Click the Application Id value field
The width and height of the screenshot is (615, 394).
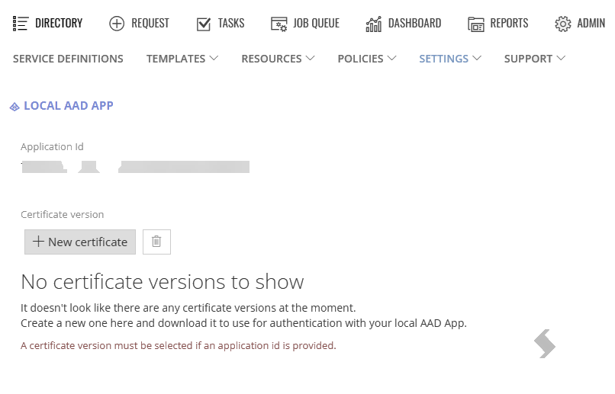pyautogui.click(x=135, y=167)
